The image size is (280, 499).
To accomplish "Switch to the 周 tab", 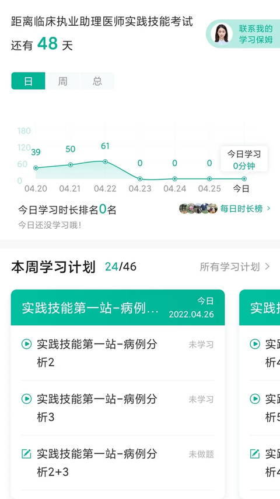I will click(x=62, y=81).
